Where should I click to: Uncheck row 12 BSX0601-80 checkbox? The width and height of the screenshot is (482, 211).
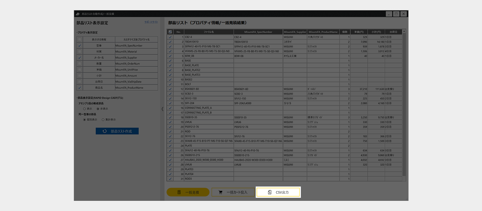[x=170, y=89]
